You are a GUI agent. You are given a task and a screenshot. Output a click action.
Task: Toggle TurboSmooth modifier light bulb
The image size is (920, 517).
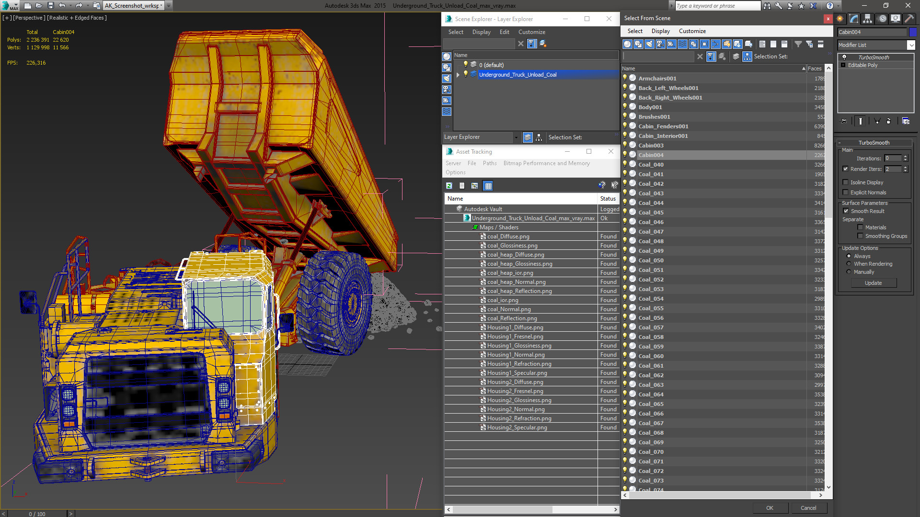pyautogui.click(x=844, y=57)
